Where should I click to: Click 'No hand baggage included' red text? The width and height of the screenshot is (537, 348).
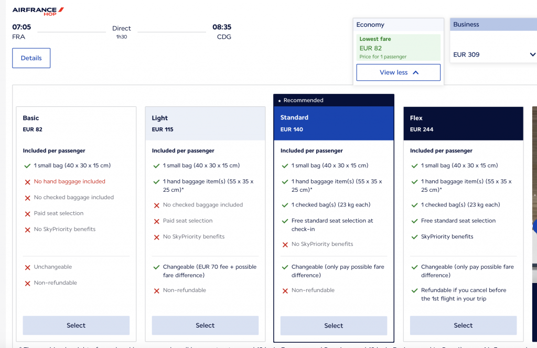70,181
